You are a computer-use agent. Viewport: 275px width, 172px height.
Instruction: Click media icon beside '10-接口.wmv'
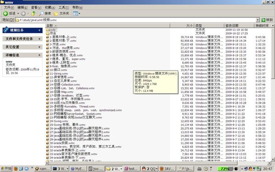48,70
